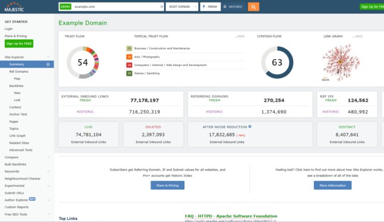Click the help icon in the Summary row
This screenshot has width=384, height=222.
[48, 64]
